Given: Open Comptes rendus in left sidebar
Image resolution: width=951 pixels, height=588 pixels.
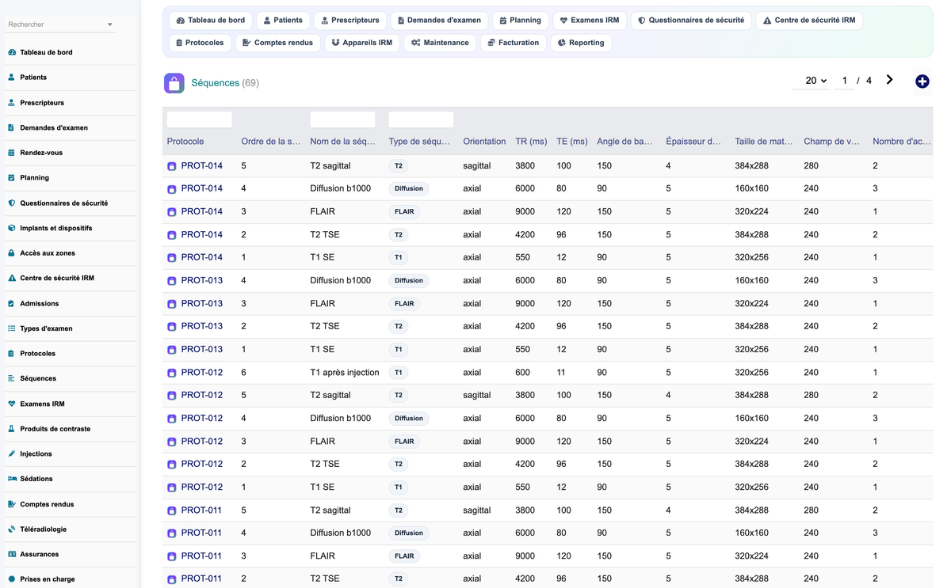Looking at the screenshot, I should click(x=47, y=504).
